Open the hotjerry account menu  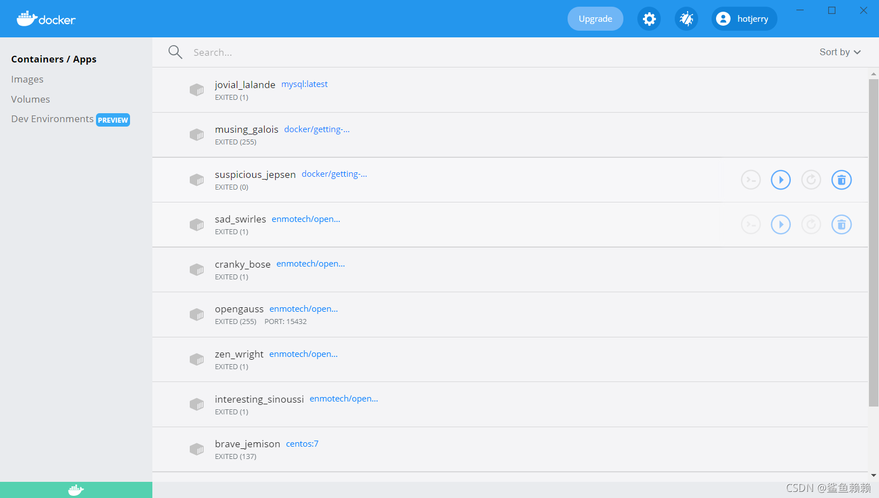click(x=744, y=19)
